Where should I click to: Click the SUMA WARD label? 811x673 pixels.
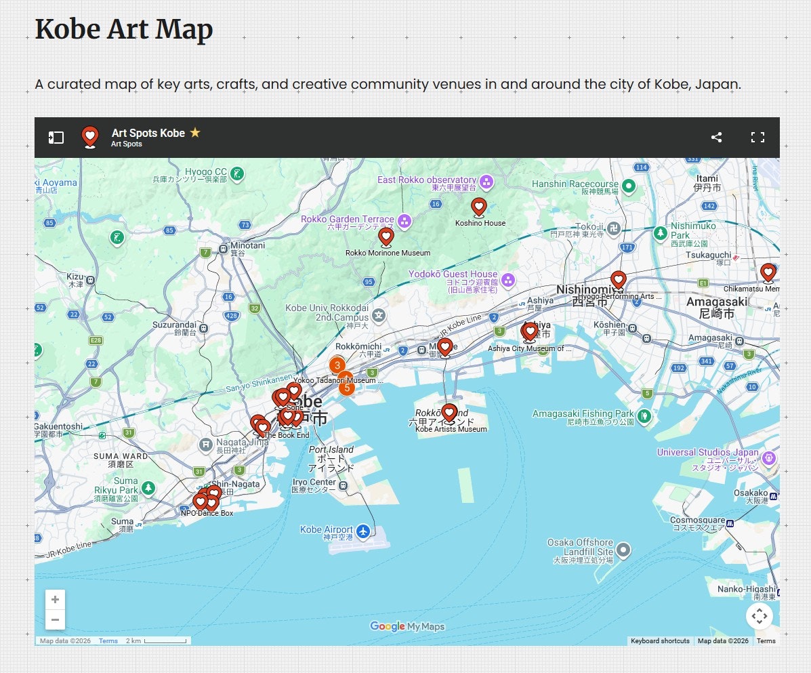[121, 456]
